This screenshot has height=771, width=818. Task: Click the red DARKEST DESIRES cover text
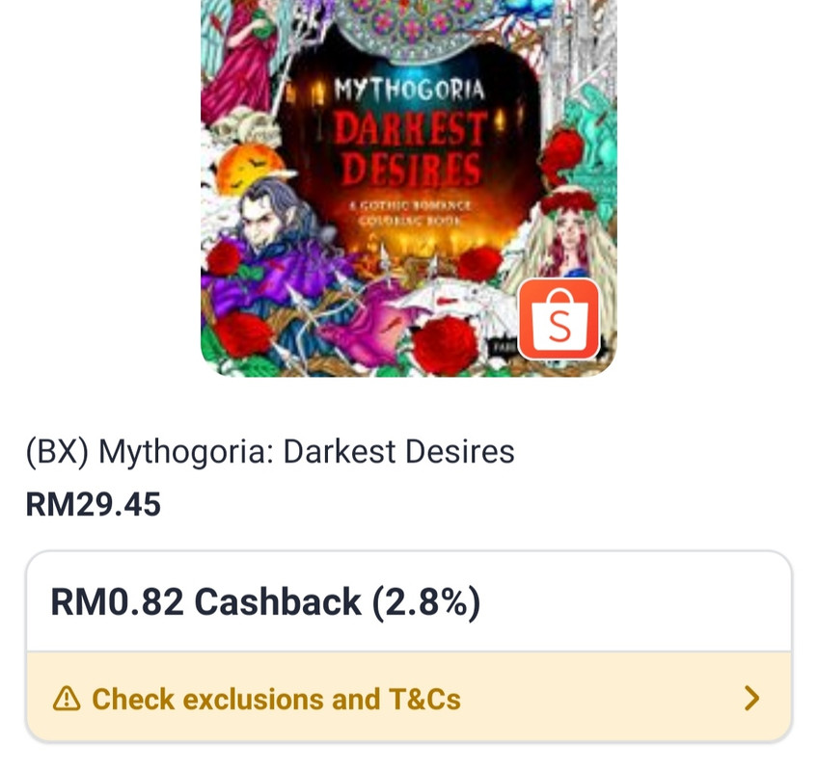[410, 149]
